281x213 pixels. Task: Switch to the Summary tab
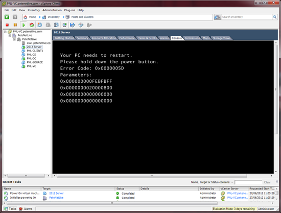click(x=82, y=38)
